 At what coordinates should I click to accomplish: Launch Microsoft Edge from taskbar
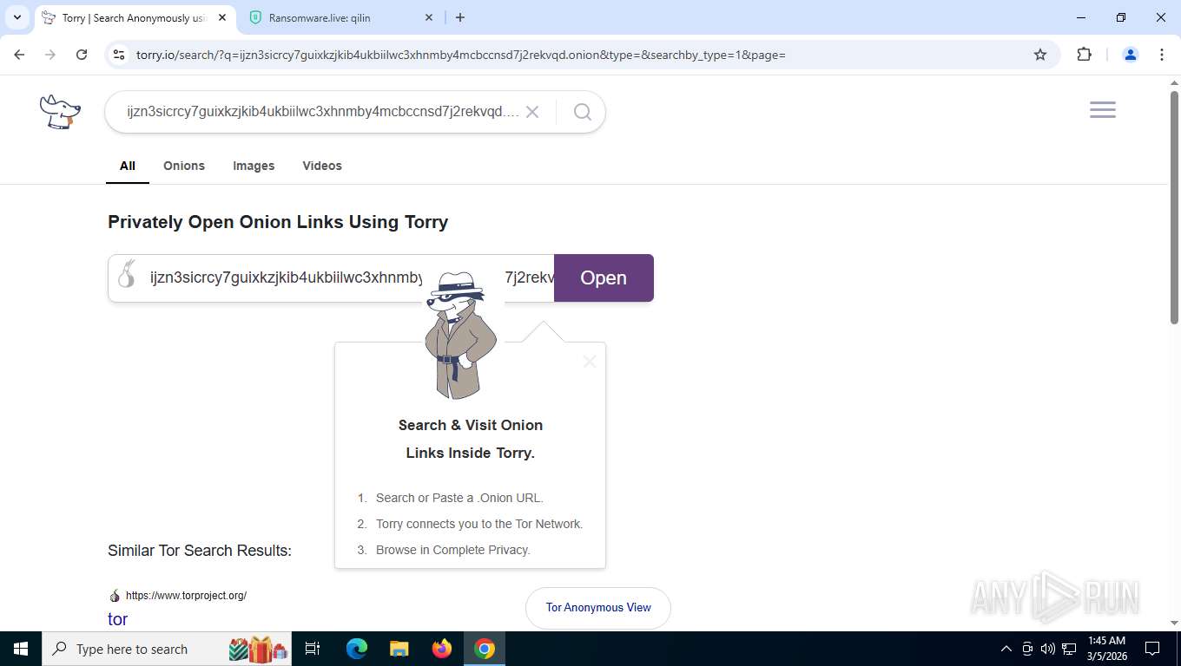[x=356, y=649]
